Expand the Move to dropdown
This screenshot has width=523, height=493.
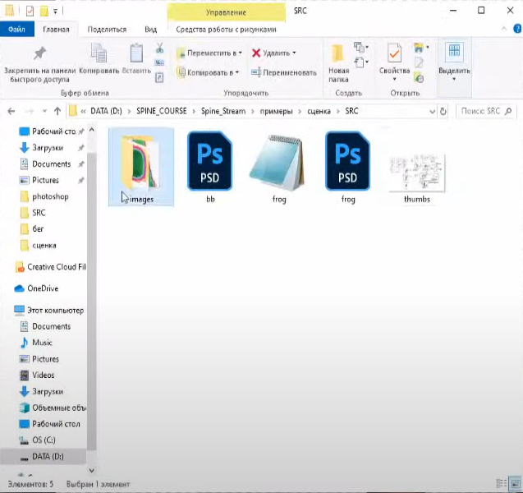[x=210, y=52]
